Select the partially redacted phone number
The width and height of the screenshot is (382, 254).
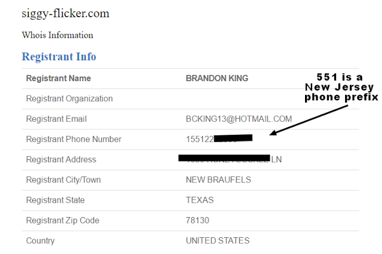[x=219, y=140]
